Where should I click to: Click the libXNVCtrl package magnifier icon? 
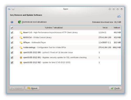tap(21, 38)
